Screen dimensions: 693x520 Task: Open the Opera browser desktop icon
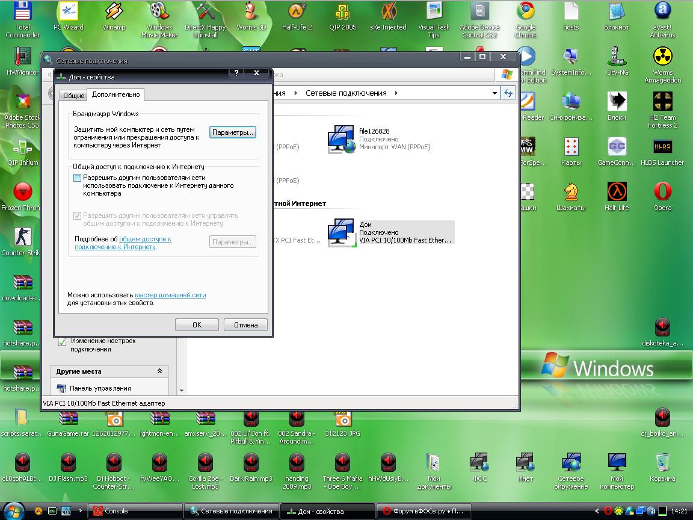tap(662, 193)
